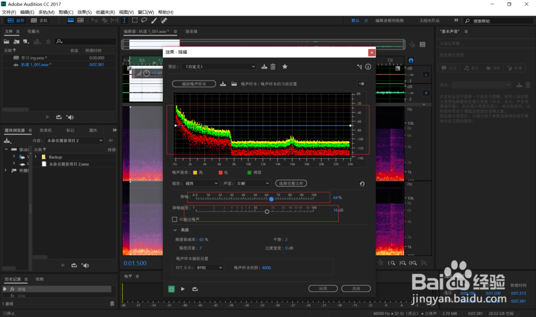
Task: Save the current settings as preset icon
Action: tap(264, 67)
